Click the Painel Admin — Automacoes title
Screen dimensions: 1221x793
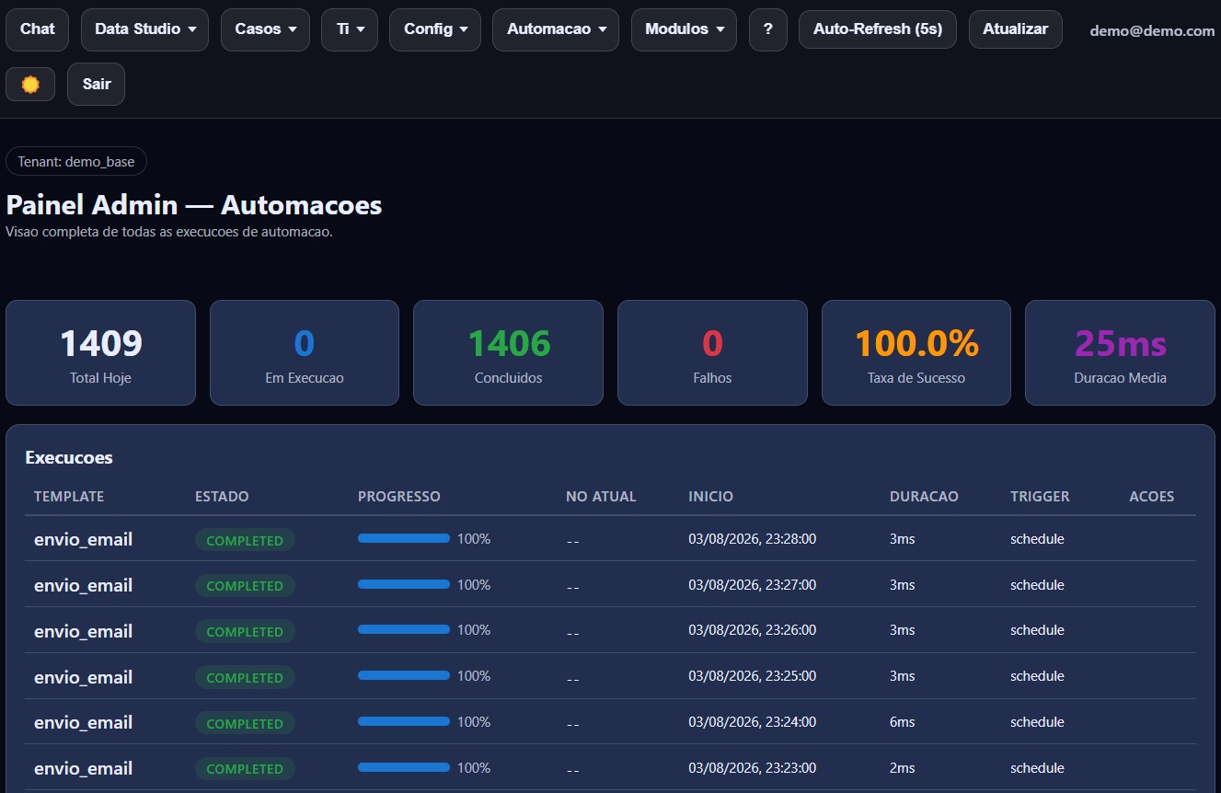194,204
